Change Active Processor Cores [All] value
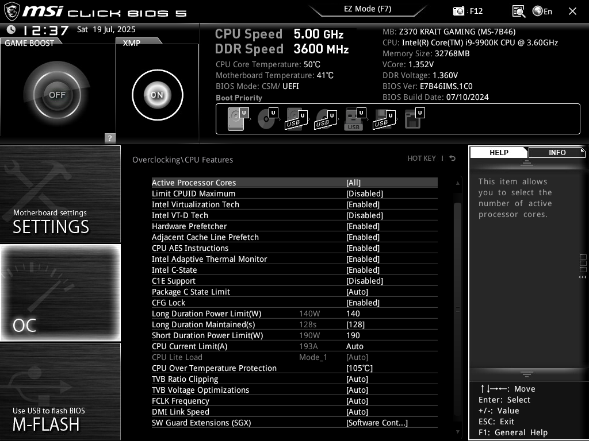Viewport: 589px width, 441px height. pos(294,183)
